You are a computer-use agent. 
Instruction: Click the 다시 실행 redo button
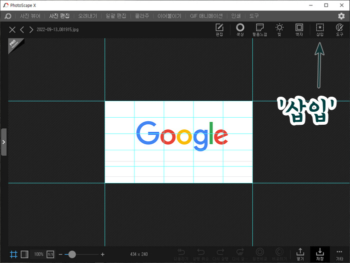click(220, 254)
